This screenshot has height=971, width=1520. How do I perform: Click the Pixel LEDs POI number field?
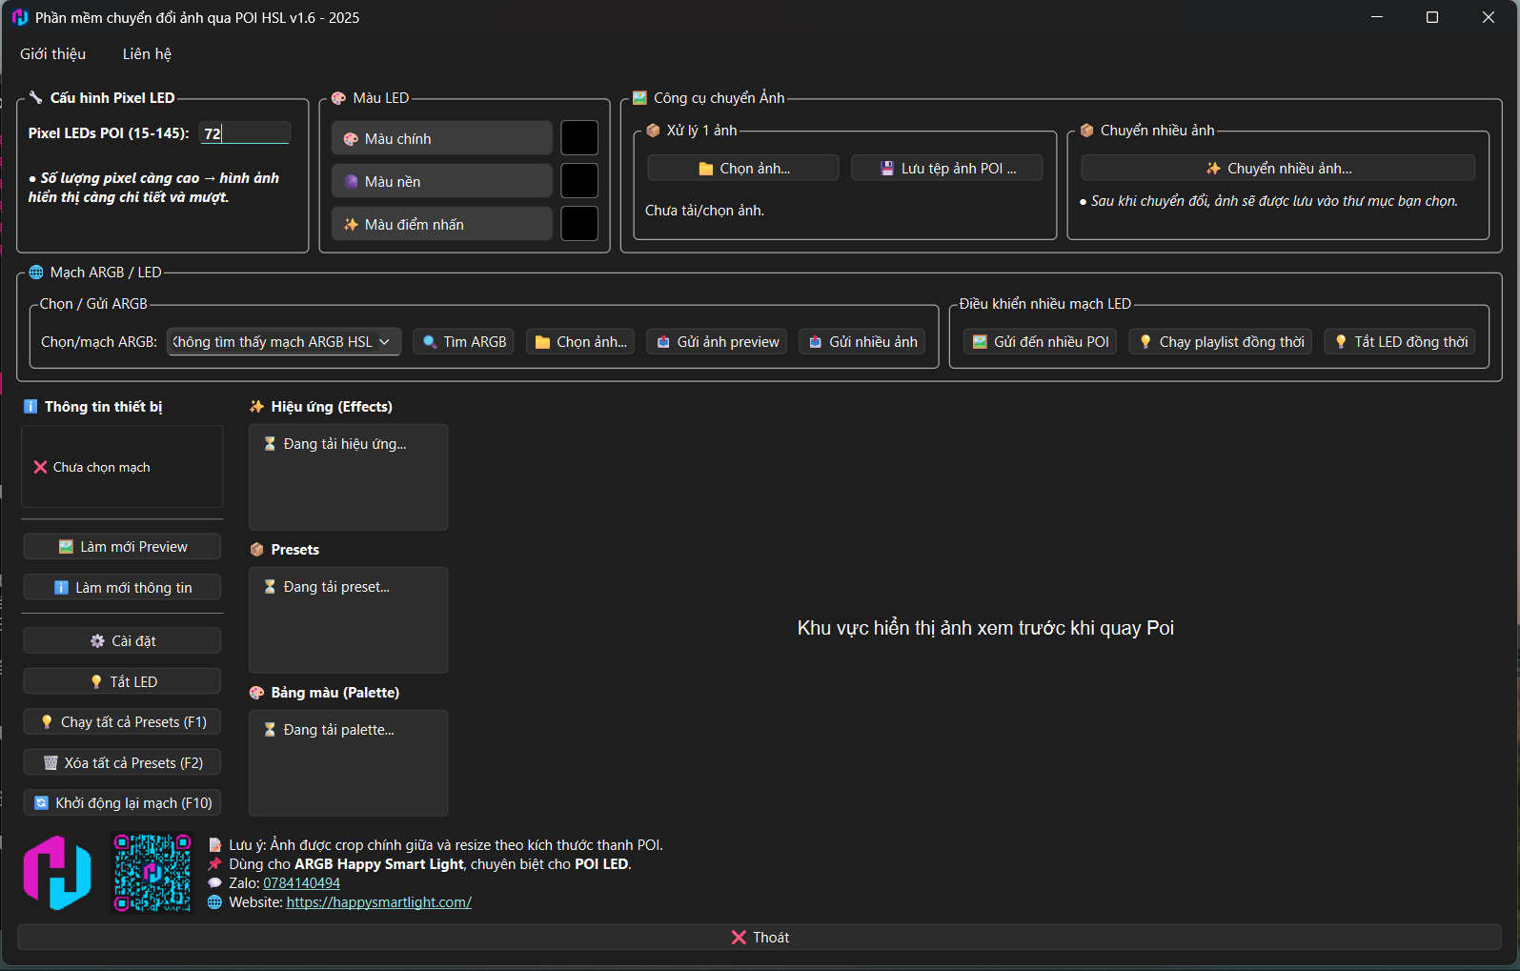pos(245,133)
